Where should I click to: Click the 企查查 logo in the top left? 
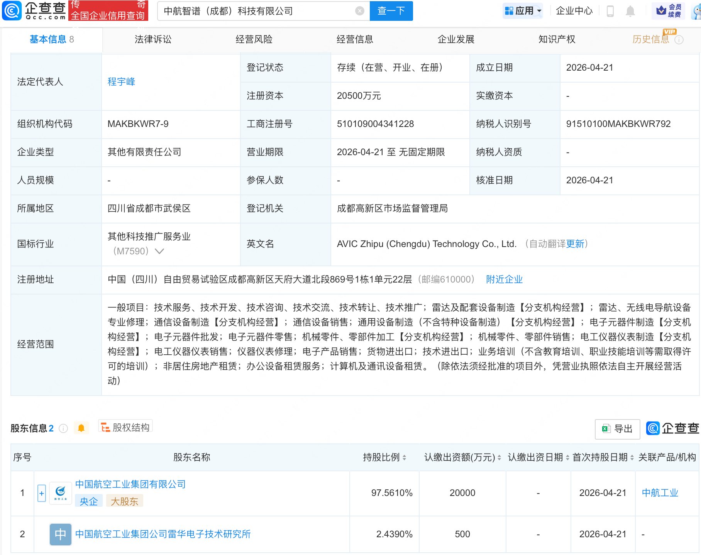tap(33, 11)
